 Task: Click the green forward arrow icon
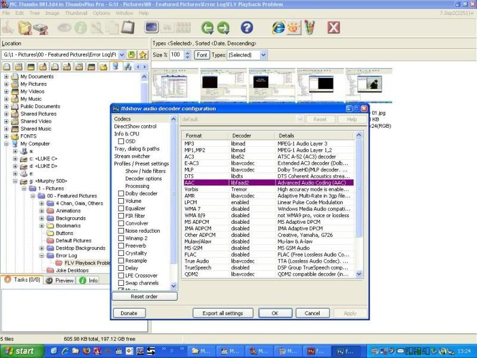(x=223, y=27)
